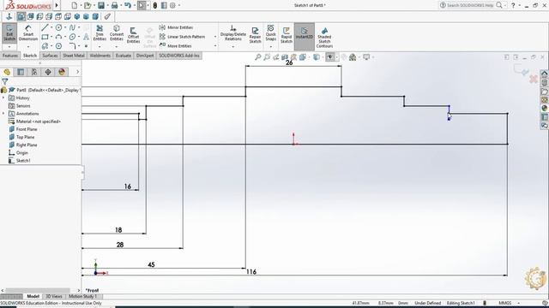Activate the sketch Text tool
The image size is (549, 308).
pyautogui.click(x=86, y=37)
